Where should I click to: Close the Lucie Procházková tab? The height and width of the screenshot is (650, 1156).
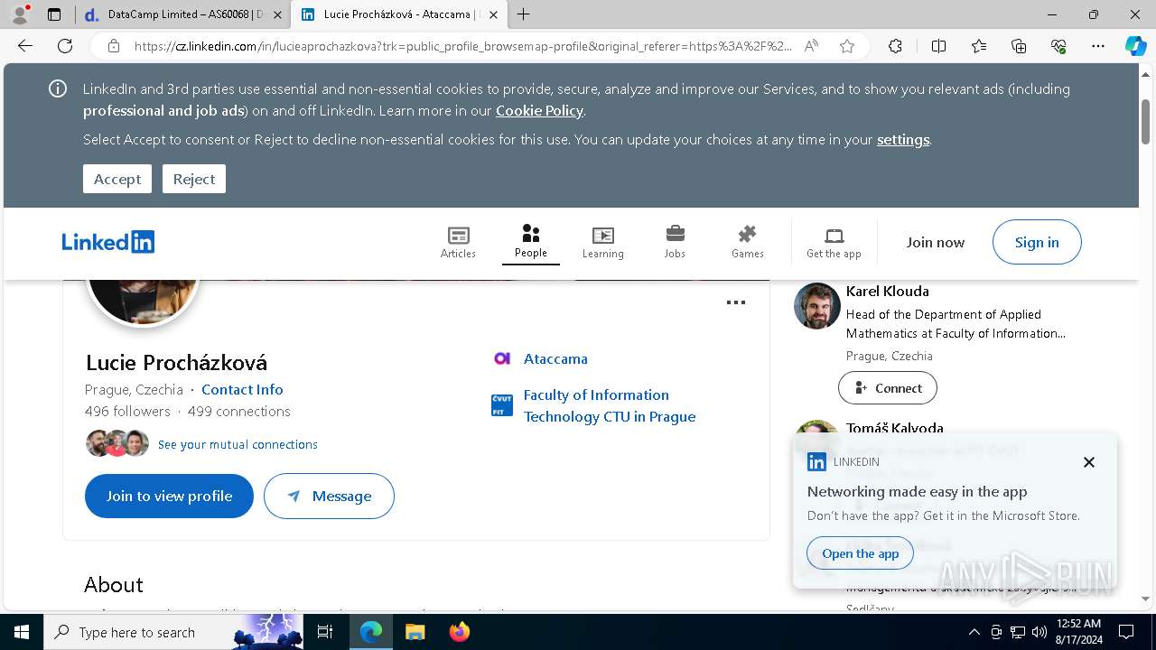(493, 14)
